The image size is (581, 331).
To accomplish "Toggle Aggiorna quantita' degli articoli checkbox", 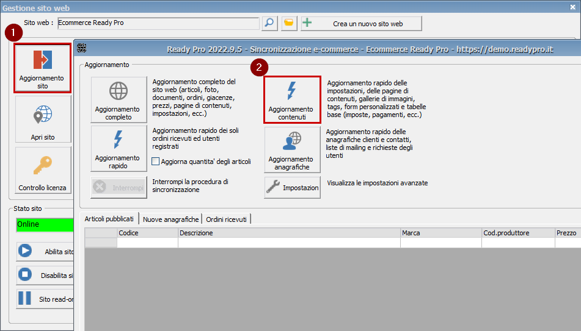I will pos(156,162).
